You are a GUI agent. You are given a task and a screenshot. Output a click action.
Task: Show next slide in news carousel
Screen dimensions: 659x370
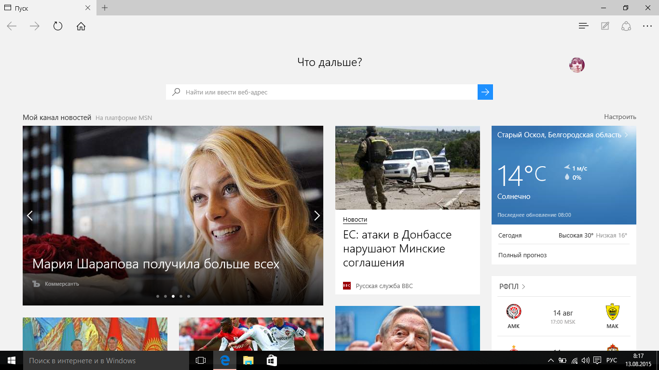[317, 215]
